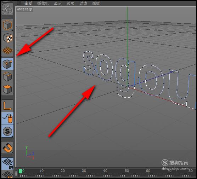Viewport: 197px width, 179px height.
Task: Click the Make Editable globe icon
Action: pos(7,9)
